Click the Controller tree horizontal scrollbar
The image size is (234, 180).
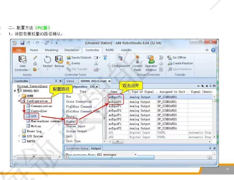click(34, 157)
